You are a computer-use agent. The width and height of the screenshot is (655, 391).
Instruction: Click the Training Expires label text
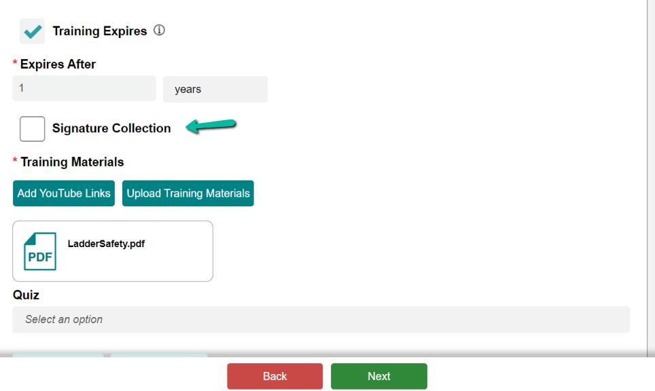[x=100, y=31]
